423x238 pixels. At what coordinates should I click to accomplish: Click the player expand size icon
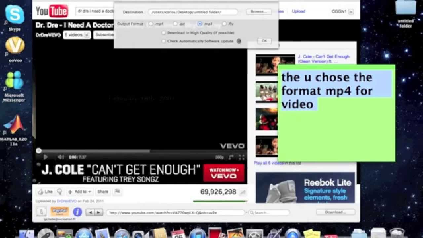231,157
